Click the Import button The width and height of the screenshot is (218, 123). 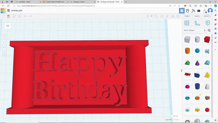tap(187, 16)
